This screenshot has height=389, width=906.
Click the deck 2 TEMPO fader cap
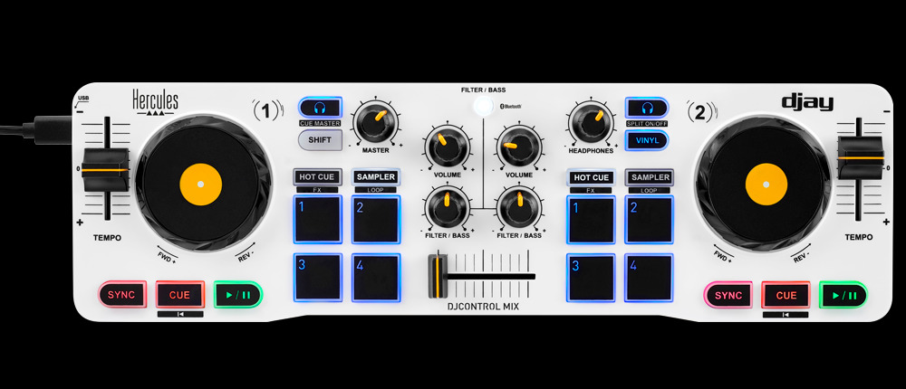[861, 157]
